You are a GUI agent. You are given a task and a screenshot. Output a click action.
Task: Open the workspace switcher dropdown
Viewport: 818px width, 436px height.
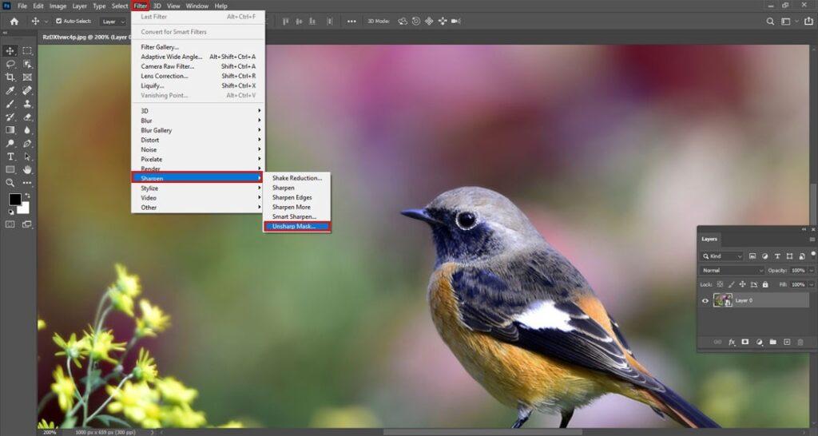[x=788, y=22]
